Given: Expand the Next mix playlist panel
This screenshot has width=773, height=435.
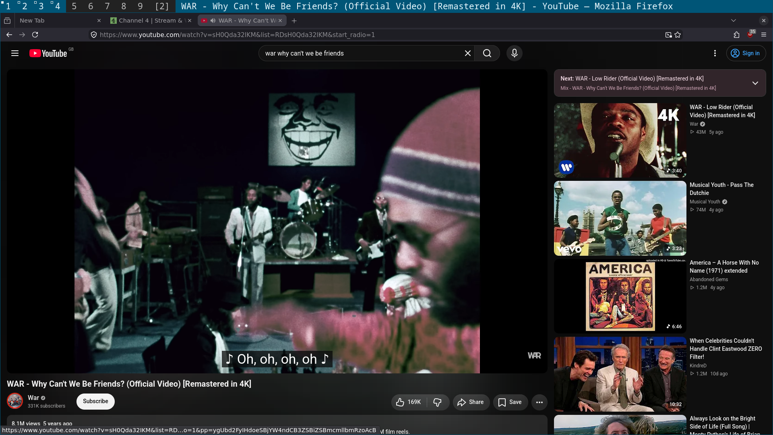Looking at the screenshot, I should (x=755, y=83).
